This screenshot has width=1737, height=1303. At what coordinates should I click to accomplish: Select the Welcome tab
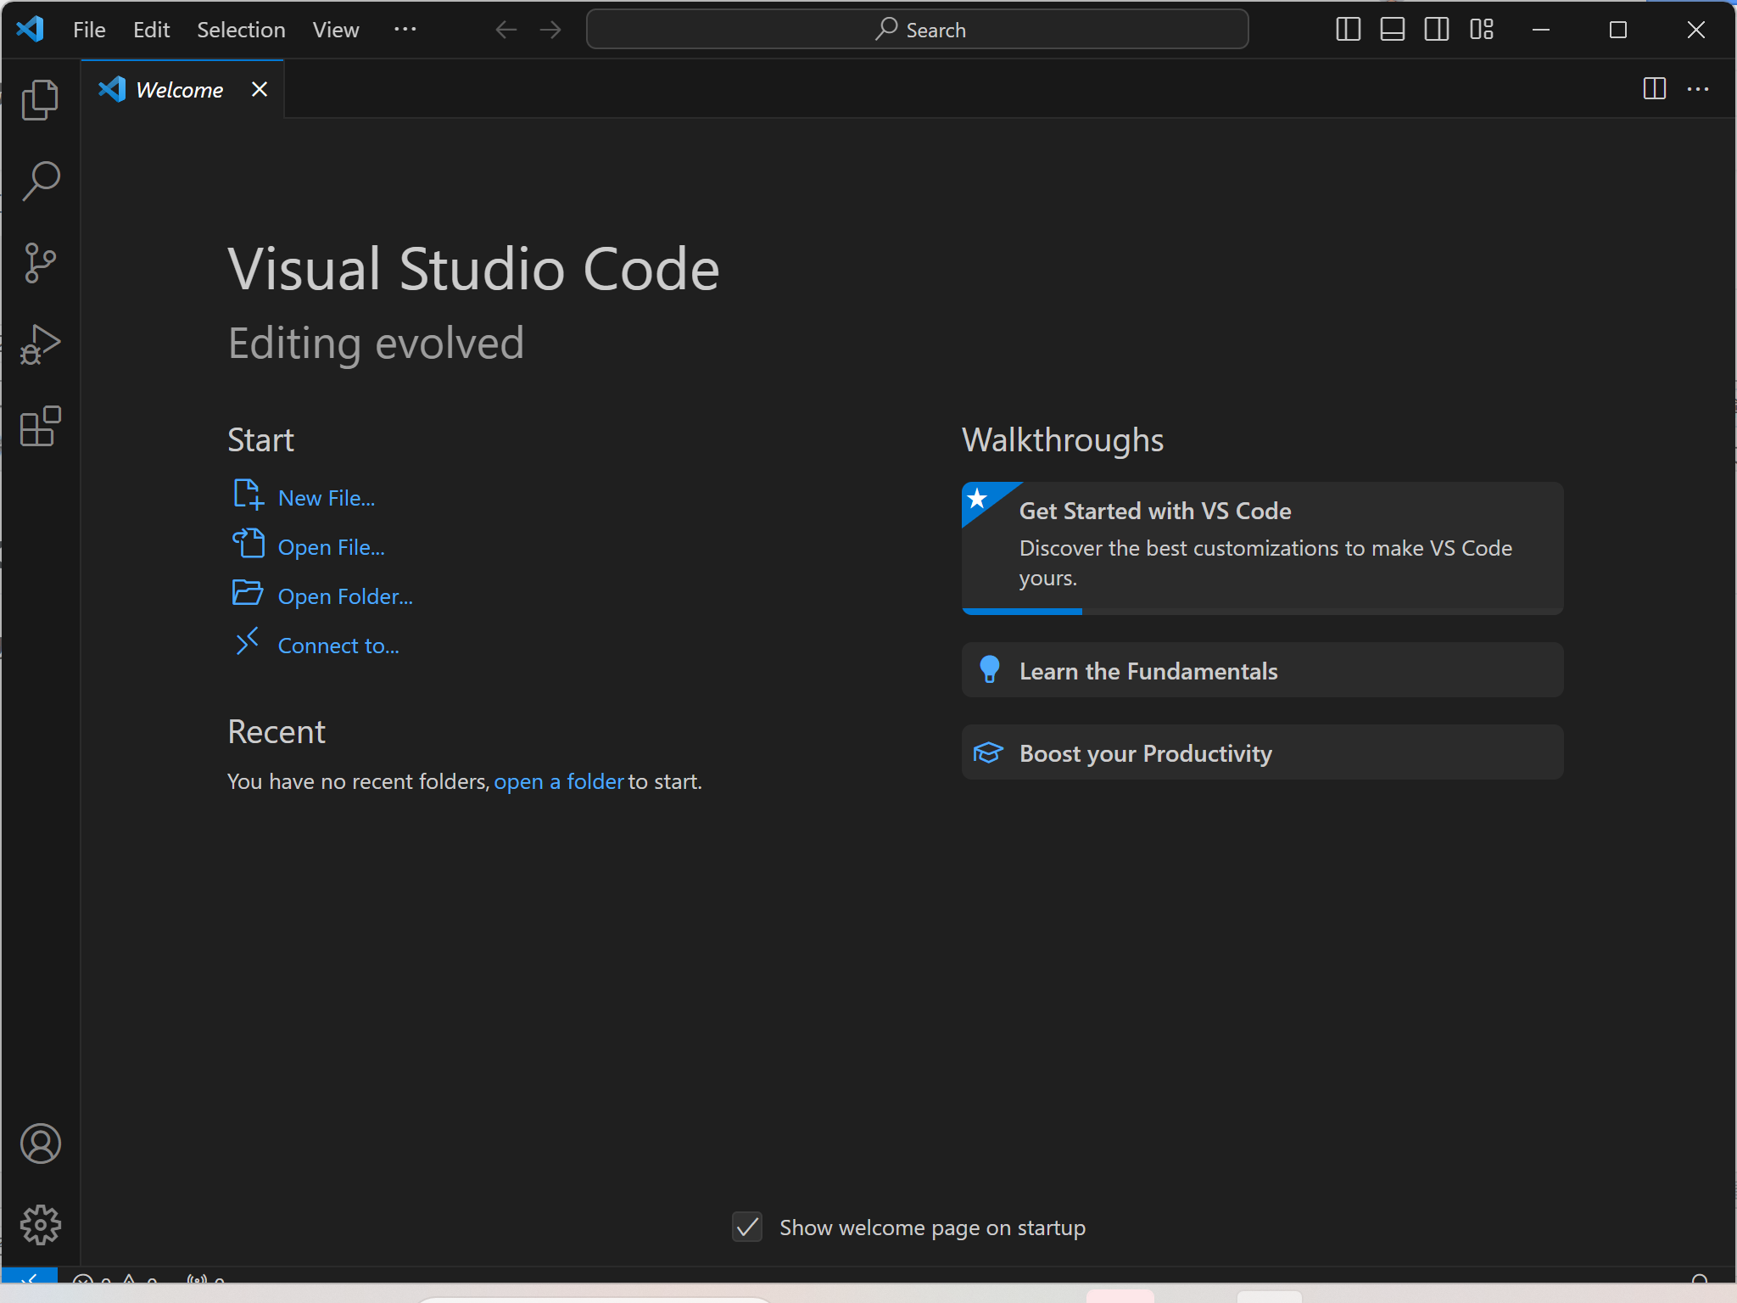pyautogui.click(x=182, y=89)
